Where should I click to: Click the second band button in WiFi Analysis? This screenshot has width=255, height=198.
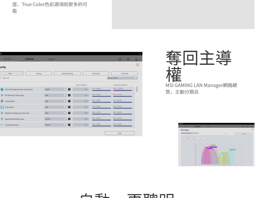pyautogui.click(x=200, y=138)
